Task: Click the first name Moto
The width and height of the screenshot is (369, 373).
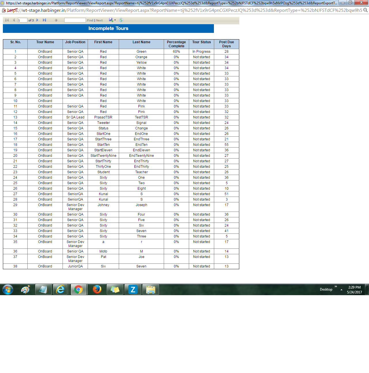Action: coord(103,251)
